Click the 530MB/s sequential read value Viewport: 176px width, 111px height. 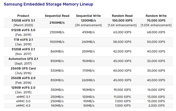(x=57, y=71)
